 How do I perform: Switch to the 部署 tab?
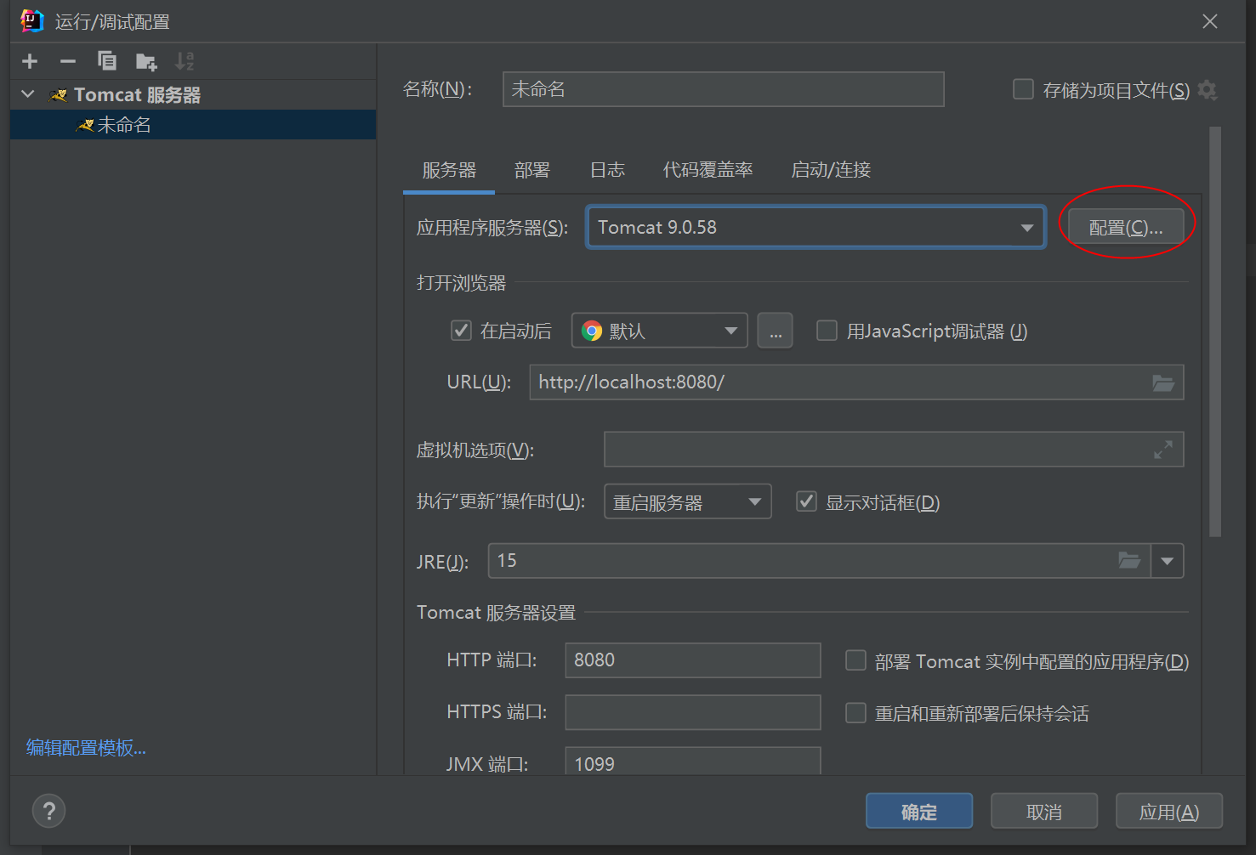(x=532, y=170)
